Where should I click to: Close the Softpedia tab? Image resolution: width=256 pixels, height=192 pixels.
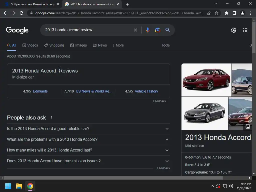pyautogui.click(x=58, y=4)
